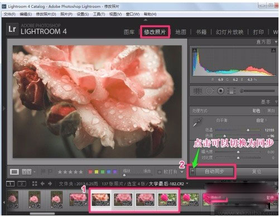Adjust the 色温 temperature slider
The image size is (279, 216).
tap(238, 130)
